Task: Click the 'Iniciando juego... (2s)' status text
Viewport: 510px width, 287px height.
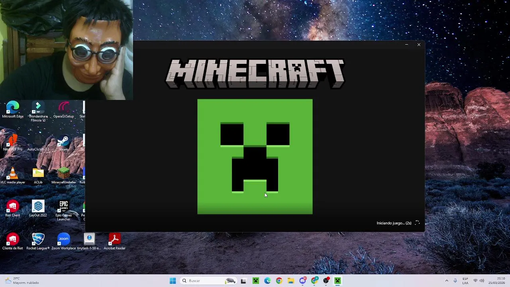Action: point(394,223)
